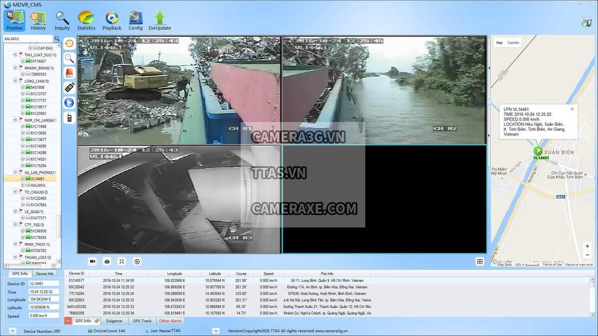
Task: Click the orange ellipsis button beside GPS Info tab
Action: coord(68,321)
